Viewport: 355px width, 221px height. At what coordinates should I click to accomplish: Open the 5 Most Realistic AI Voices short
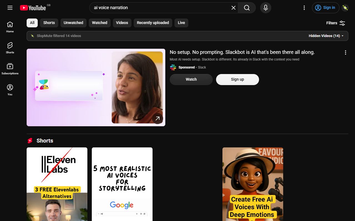[122, 184]
